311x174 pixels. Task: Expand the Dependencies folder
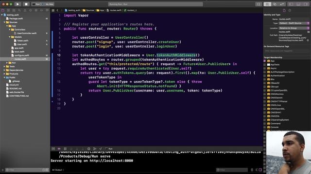click(4, 70)
